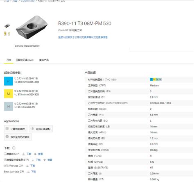Click the '2.8 mm' value in D1 row
Screen dimensions: 194x182
154,97
